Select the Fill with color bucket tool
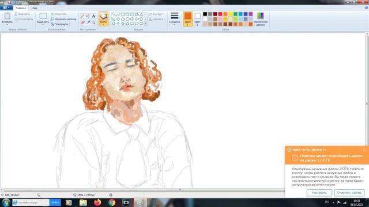 [x=88, y=16]
